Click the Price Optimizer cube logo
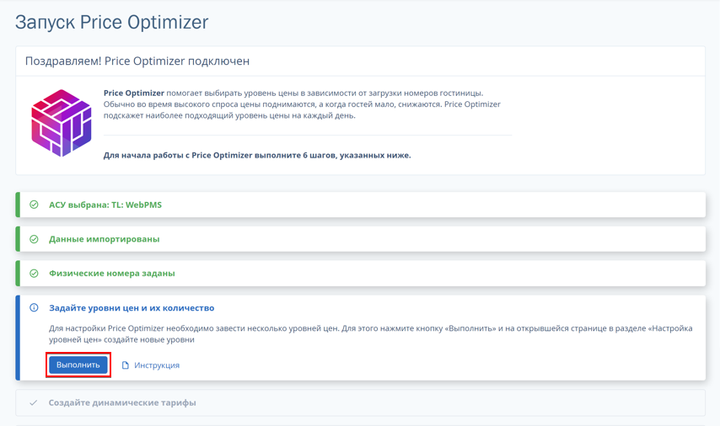 62,123
